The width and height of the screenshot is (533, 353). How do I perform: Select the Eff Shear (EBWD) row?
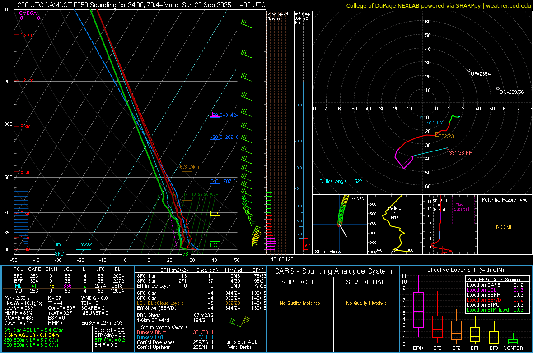201,308
